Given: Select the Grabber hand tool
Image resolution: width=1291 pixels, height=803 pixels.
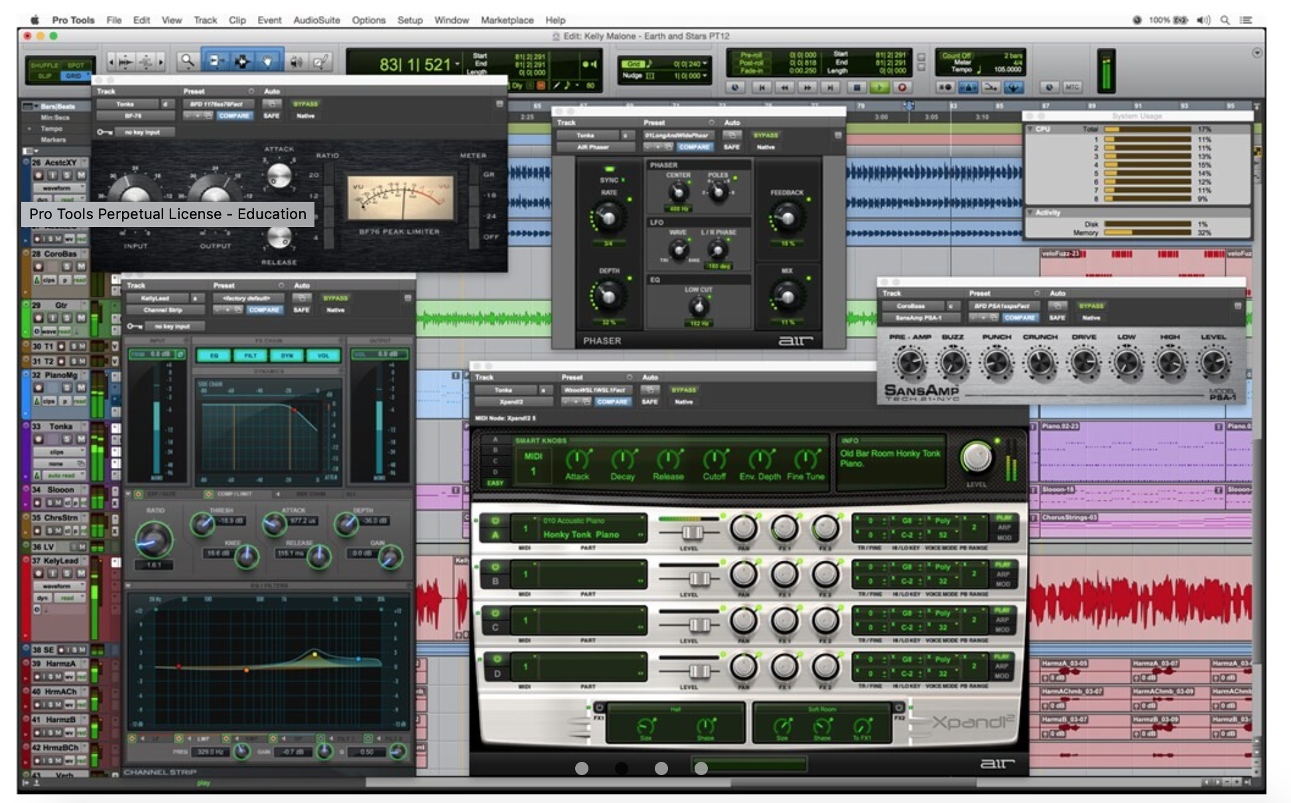Looking at the screenshot, I should [267, 62].
